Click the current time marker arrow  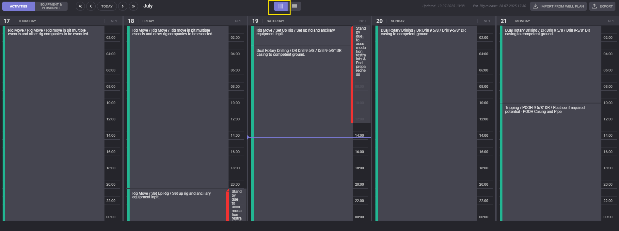coord(248,138)
